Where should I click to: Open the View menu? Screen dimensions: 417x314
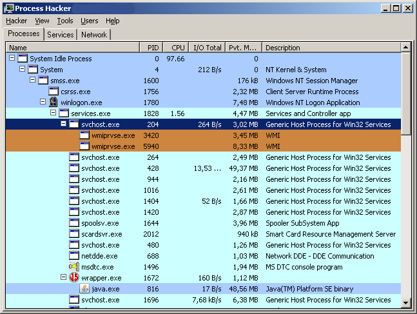[42, 21]
